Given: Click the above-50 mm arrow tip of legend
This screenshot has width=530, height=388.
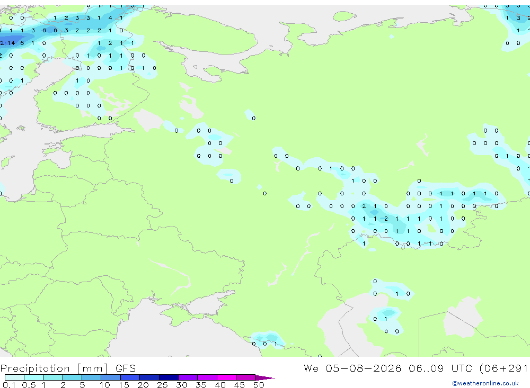Looking at the screenshot, I should 264,377.
